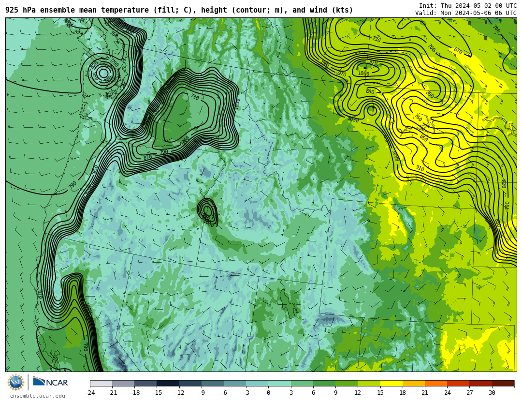This screenshot has height=402, width=522.
Task: Pick the orange 21 to 24 colorbar swatch
Action: pos(436,383)
